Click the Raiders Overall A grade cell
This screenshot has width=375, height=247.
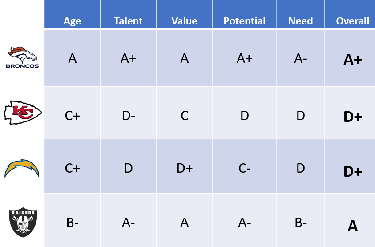pyautogui.click(x=350, y=220)
